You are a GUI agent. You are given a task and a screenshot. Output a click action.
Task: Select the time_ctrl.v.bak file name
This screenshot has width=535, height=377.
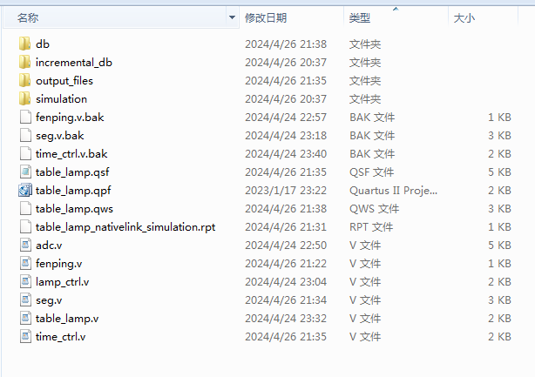(x=71, y=154)
